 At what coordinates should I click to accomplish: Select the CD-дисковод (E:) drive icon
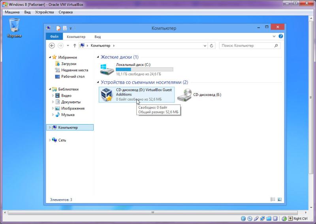(184, 95)
